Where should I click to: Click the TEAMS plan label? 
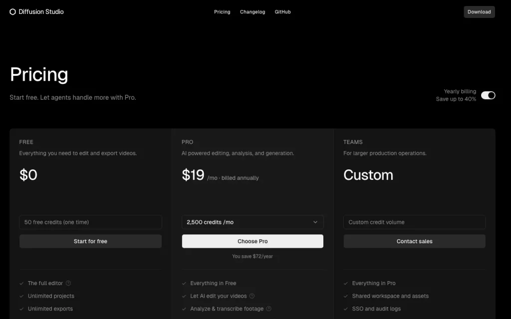point(353,142)
